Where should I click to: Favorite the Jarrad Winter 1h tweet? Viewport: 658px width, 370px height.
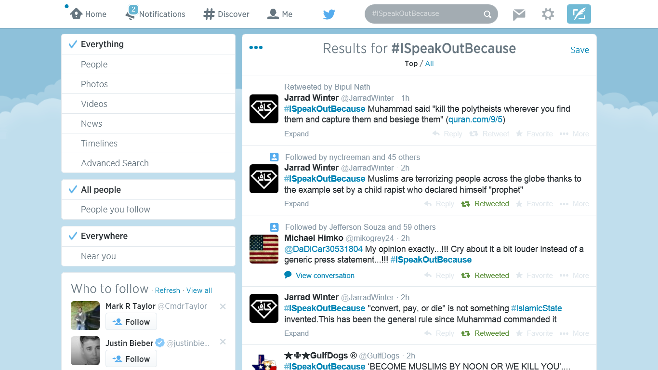[x=534, y=134]
